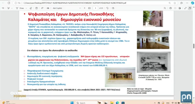
Task: Click the ENG language indicator
Action: click(168, 103)
